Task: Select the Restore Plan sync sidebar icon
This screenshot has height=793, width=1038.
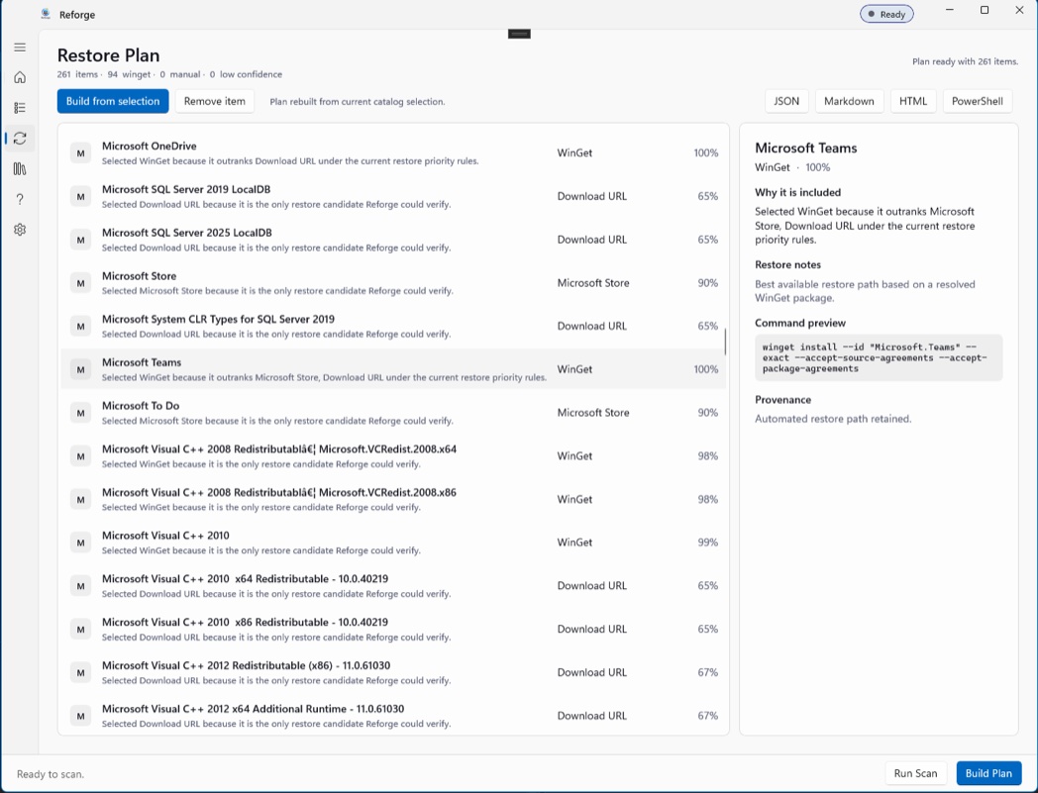Action: click(20, 139)
